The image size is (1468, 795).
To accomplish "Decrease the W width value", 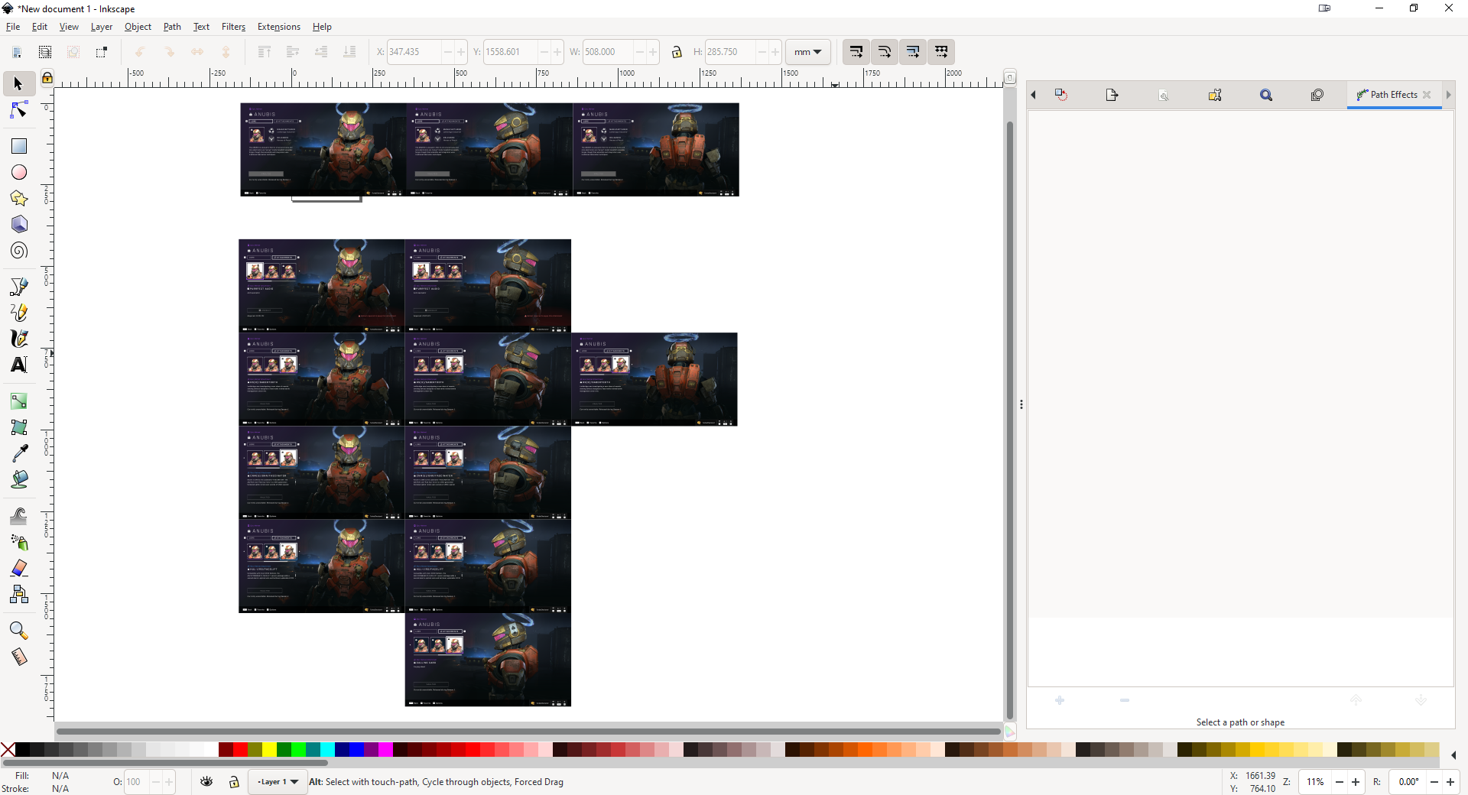I will point(640,52).
